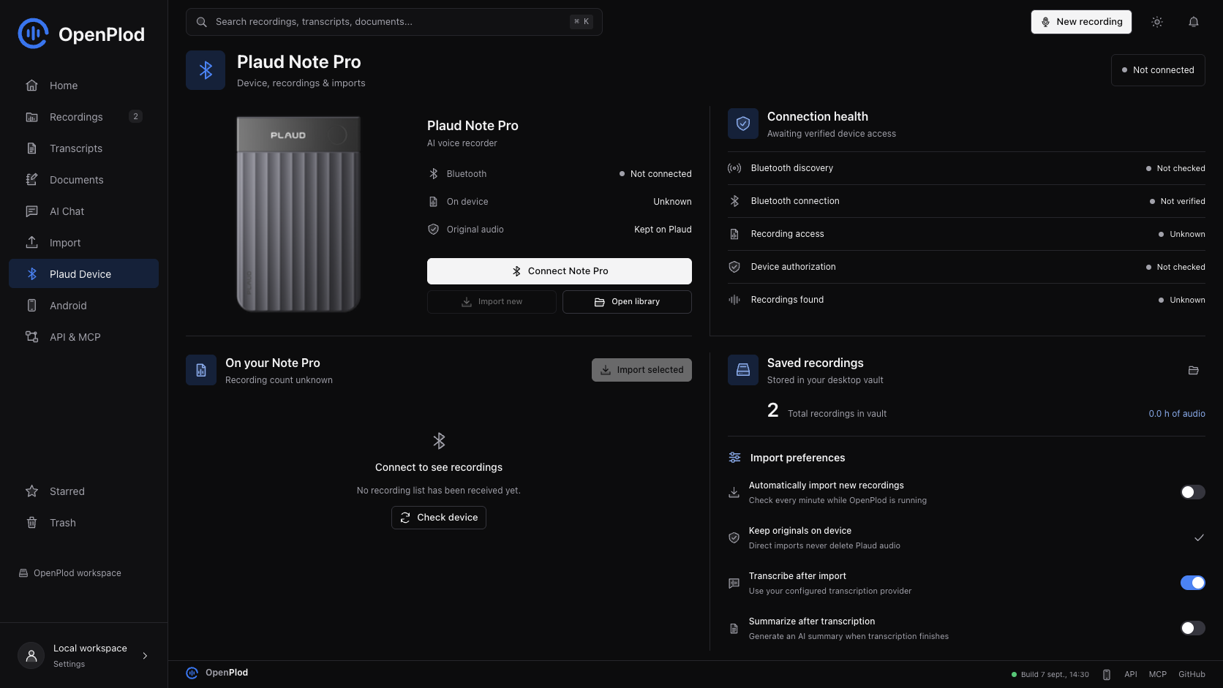The height and width of the screenshot is (688, 1223).
Task: Click the Android phone sidebar icon
Action: 32,306
